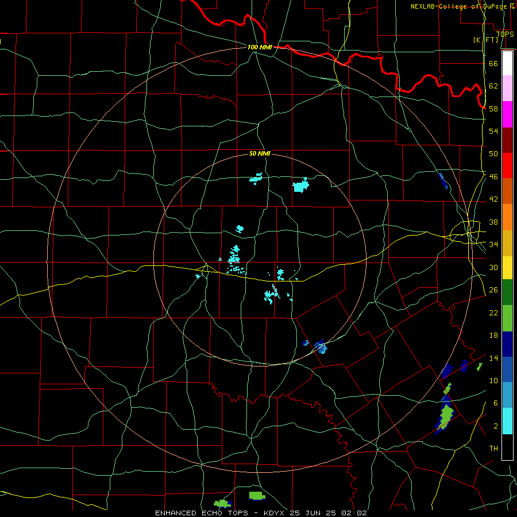Click the light pink legend swatch near 62
Viewport: 517px width, 517px height.
507,88
